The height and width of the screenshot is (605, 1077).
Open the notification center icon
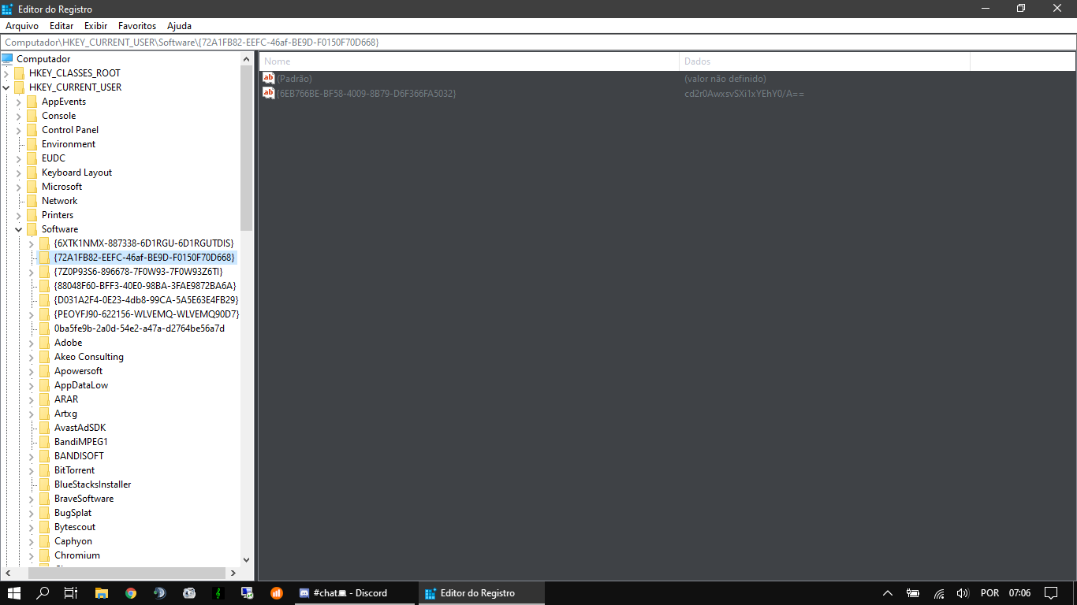1051,593
